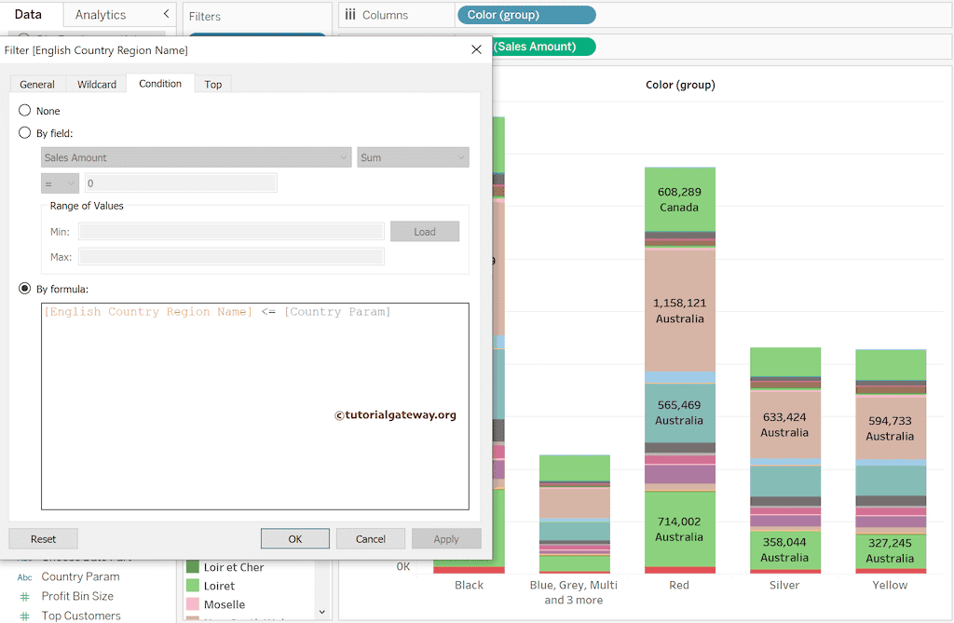Image resolution: width=954 pixels, height=623 pixels.
Task: Open the Top tab in the filter dialog
Action: point(212,84)
